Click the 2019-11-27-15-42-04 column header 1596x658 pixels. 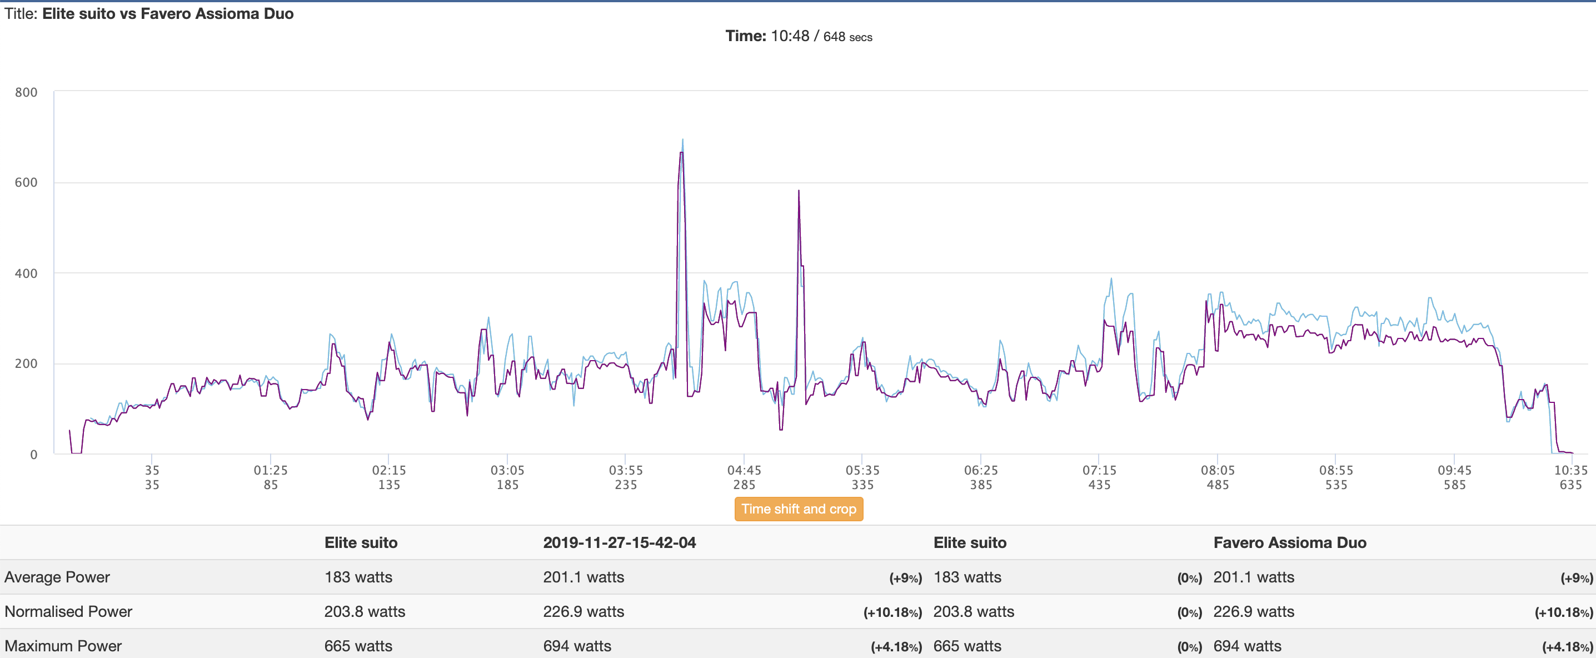pos(619,543)
